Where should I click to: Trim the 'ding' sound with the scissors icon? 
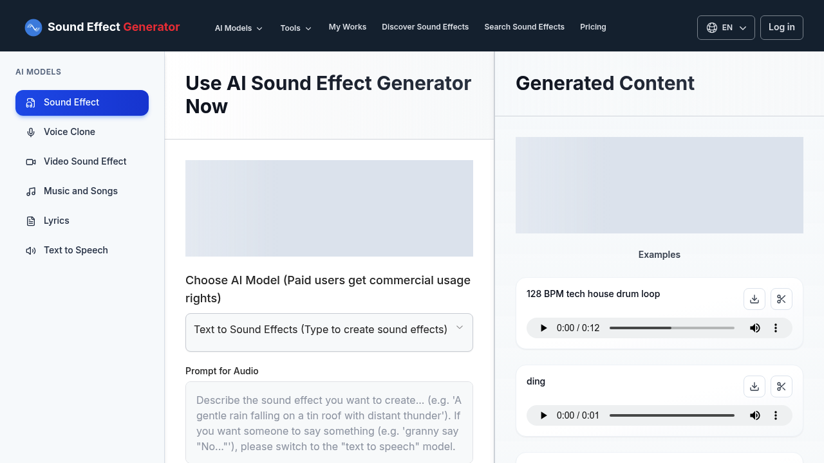781,386
